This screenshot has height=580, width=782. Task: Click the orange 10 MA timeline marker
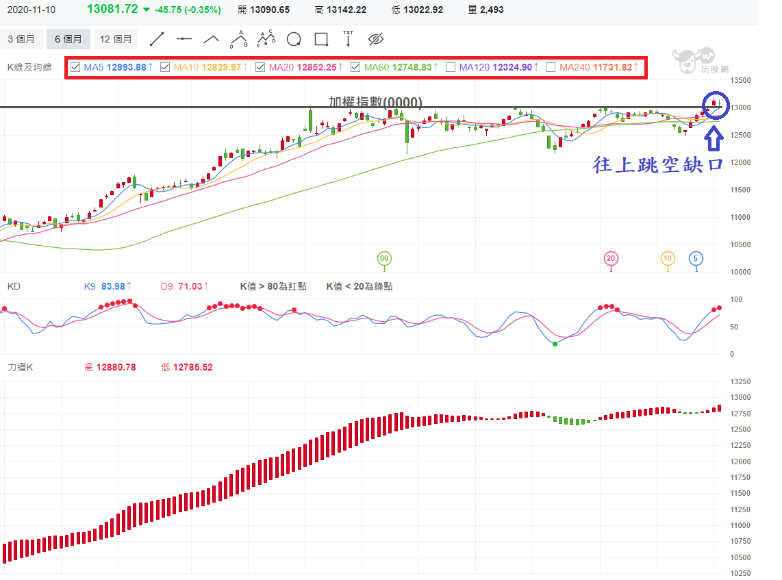click(x=668, y=258)
